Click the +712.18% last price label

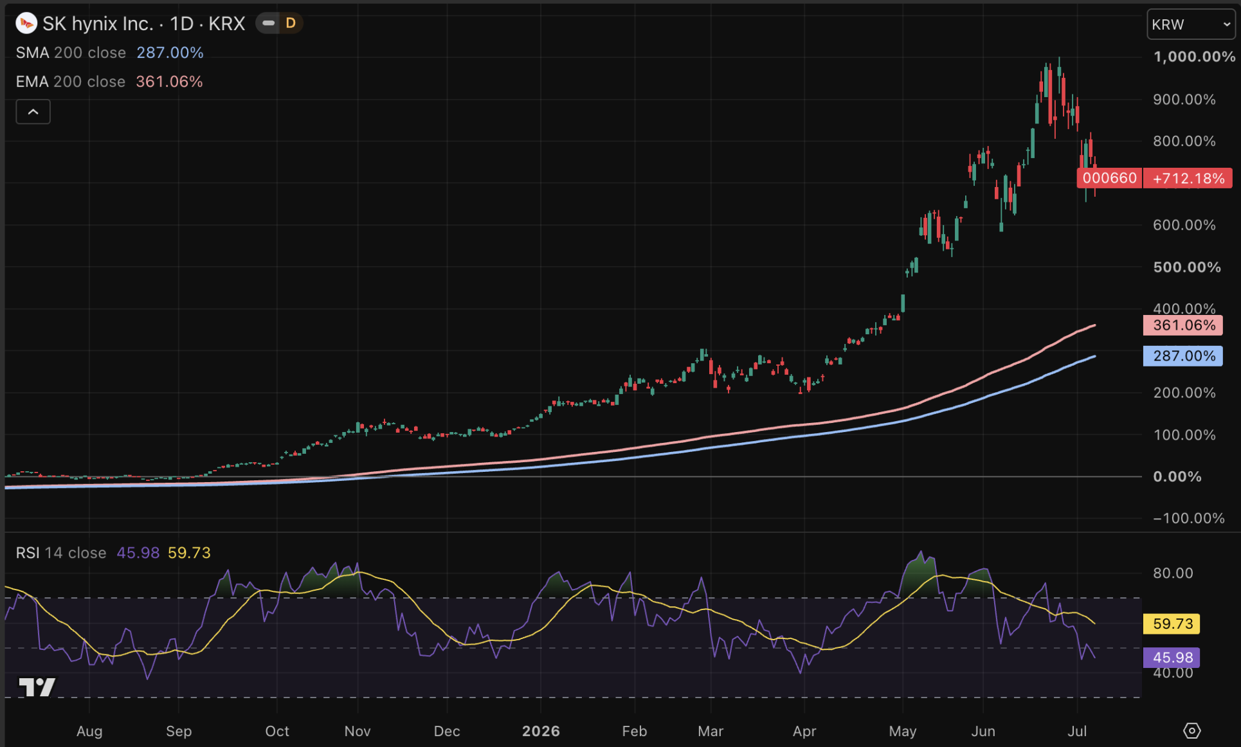[x=1188, y=178]
